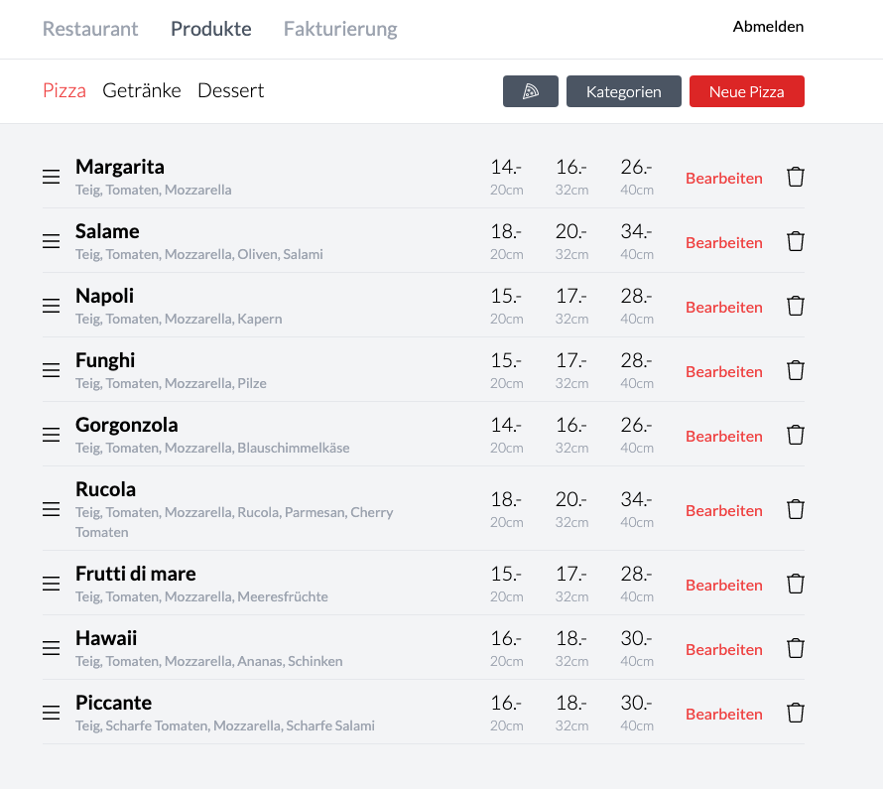Select the hamburger handle of Hawaii row

[x=52, y=648]
